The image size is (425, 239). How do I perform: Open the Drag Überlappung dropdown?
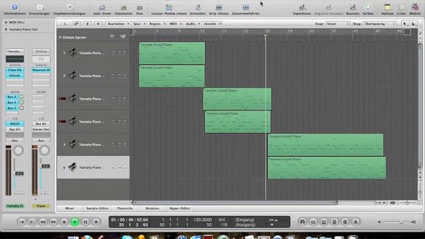(380, 24)
